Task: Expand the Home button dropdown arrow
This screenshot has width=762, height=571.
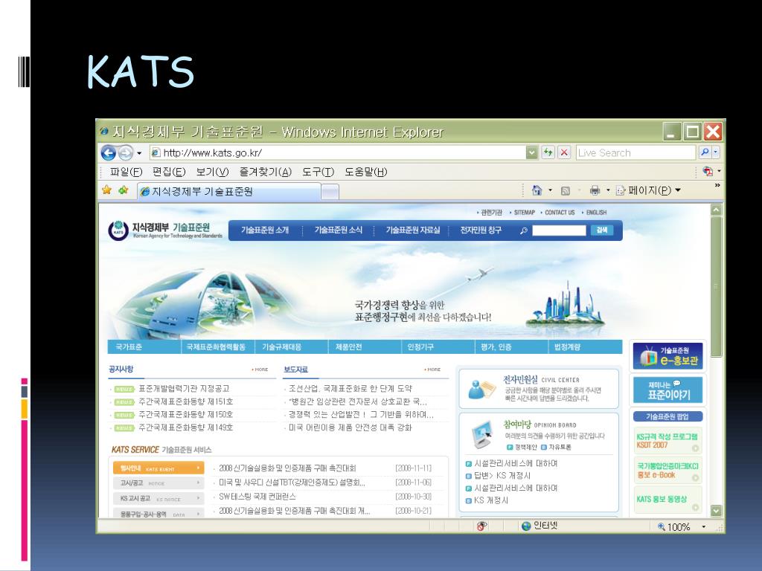Action: pyautogui.click(x=551, y=190)
